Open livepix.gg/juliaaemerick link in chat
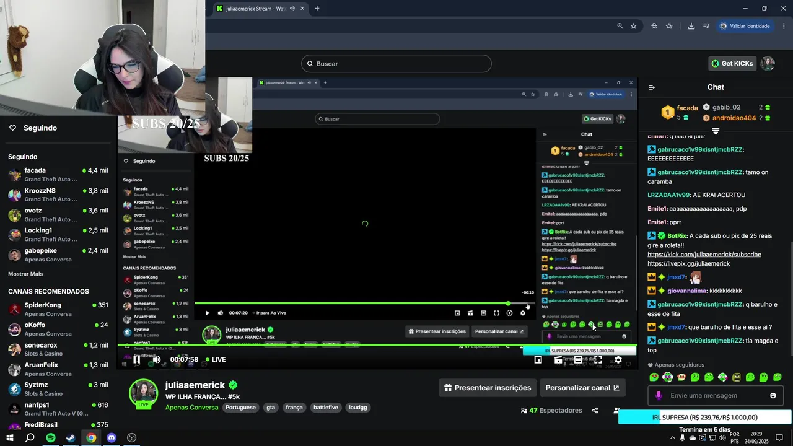Viewport: 793px width, 446px height. [x=689, y=264]
